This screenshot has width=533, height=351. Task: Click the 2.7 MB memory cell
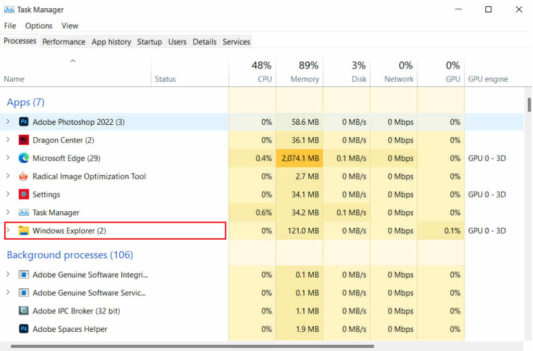[x=299, y=176]
